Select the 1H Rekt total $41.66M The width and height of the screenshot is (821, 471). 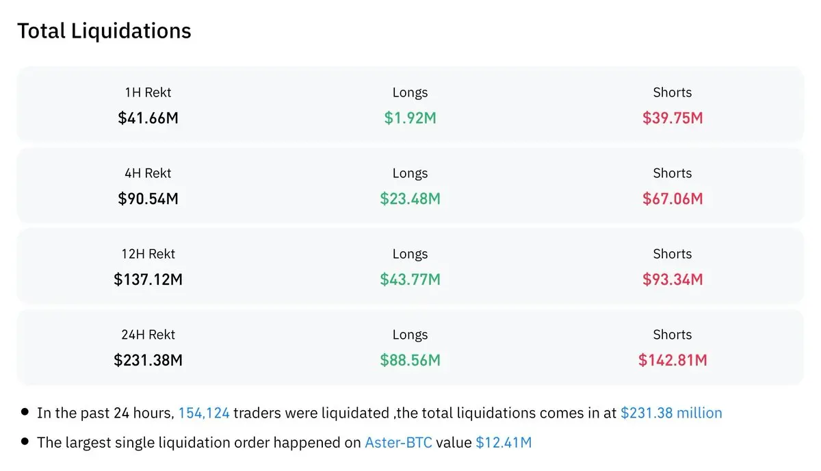pyautogui.click(x=148, y=118)
